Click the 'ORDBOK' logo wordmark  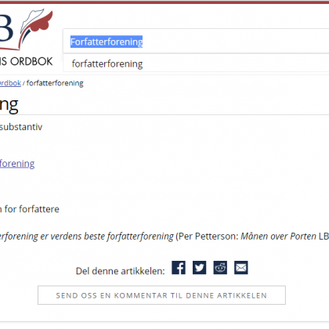coord(31,62)
